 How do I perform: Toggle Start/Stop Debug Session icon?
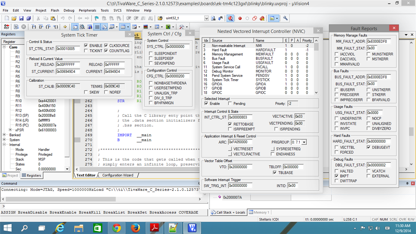coord(230,18)
